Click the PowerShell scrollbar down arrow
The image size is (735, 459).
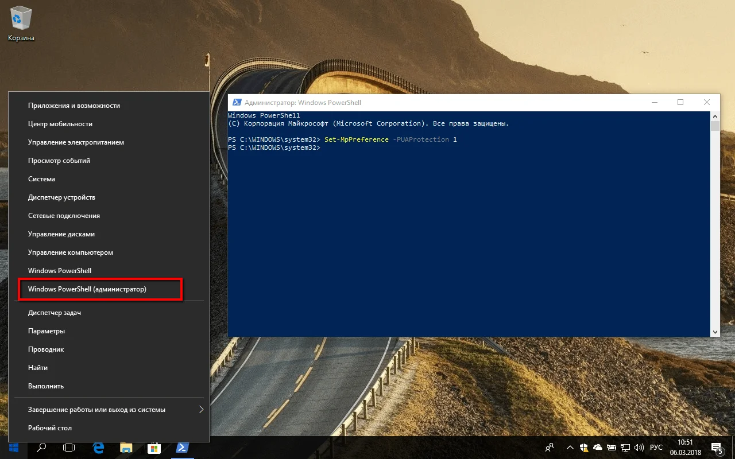point(715,332)
